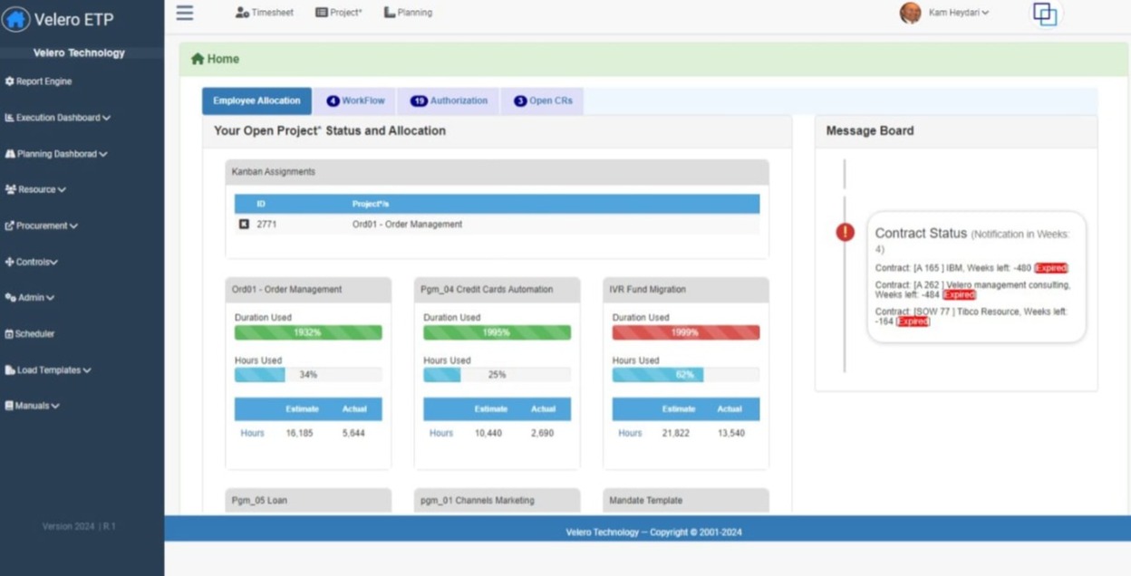The image size is (1131, 576).
Task: Click the red alert icon on Message Board
Action: point(845,233)
